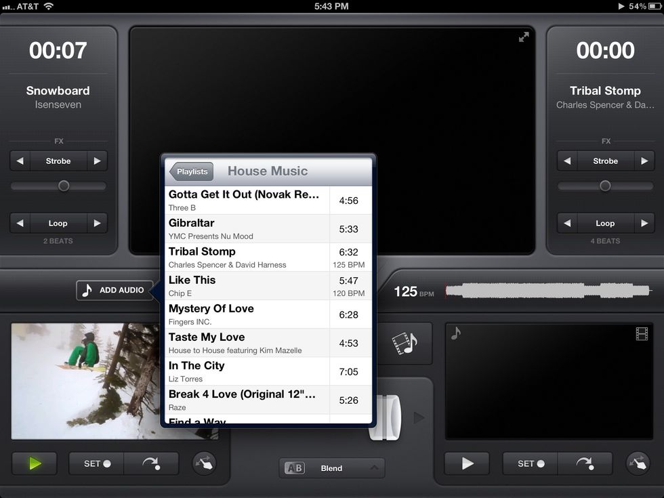This screenshot has height=498, width=664.
Task: Tap the ADD AUDIO button
Action: (x=115, y=290)
